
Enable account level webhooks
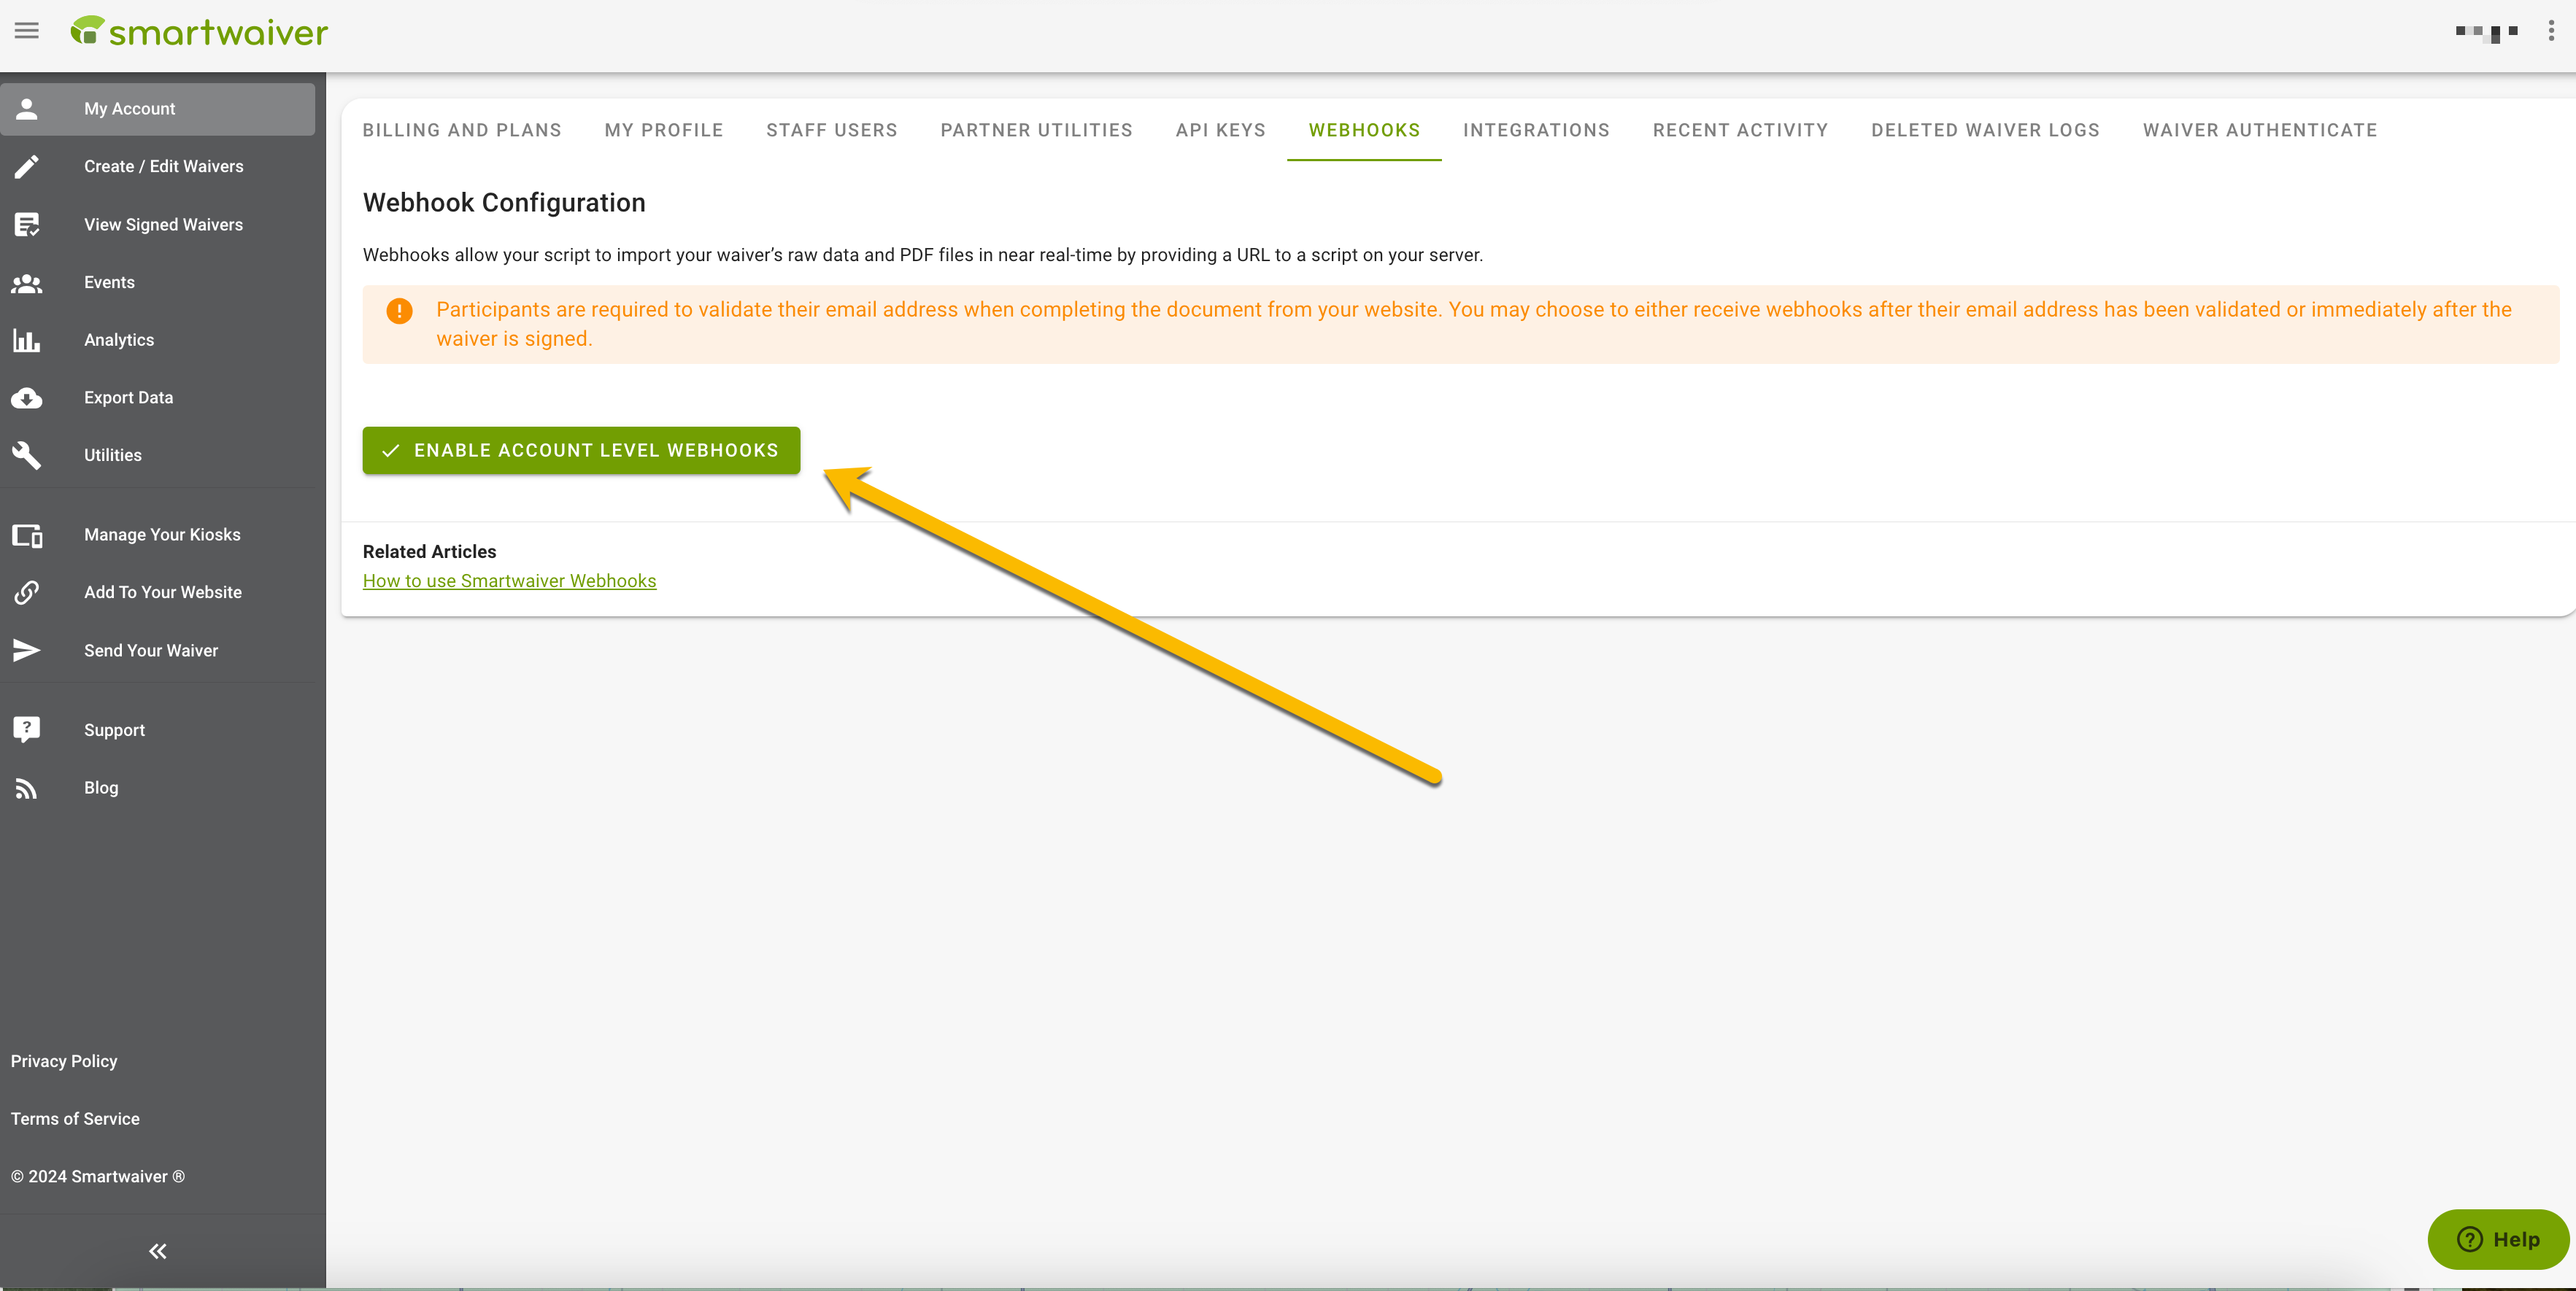[581, 451]
